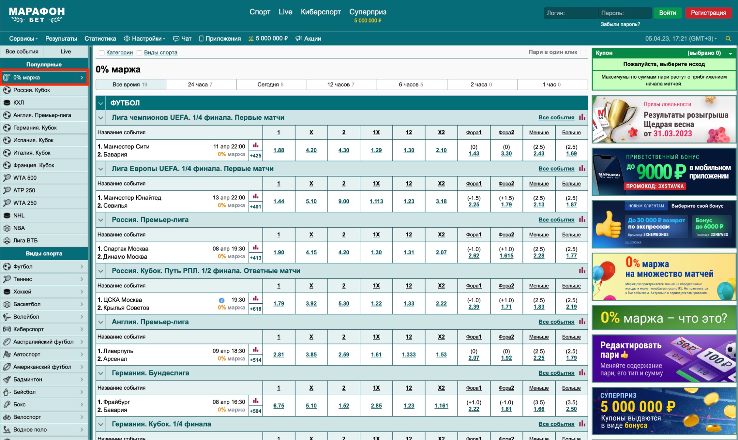
Task: Open the Акции promotions link
Action: 308,38
